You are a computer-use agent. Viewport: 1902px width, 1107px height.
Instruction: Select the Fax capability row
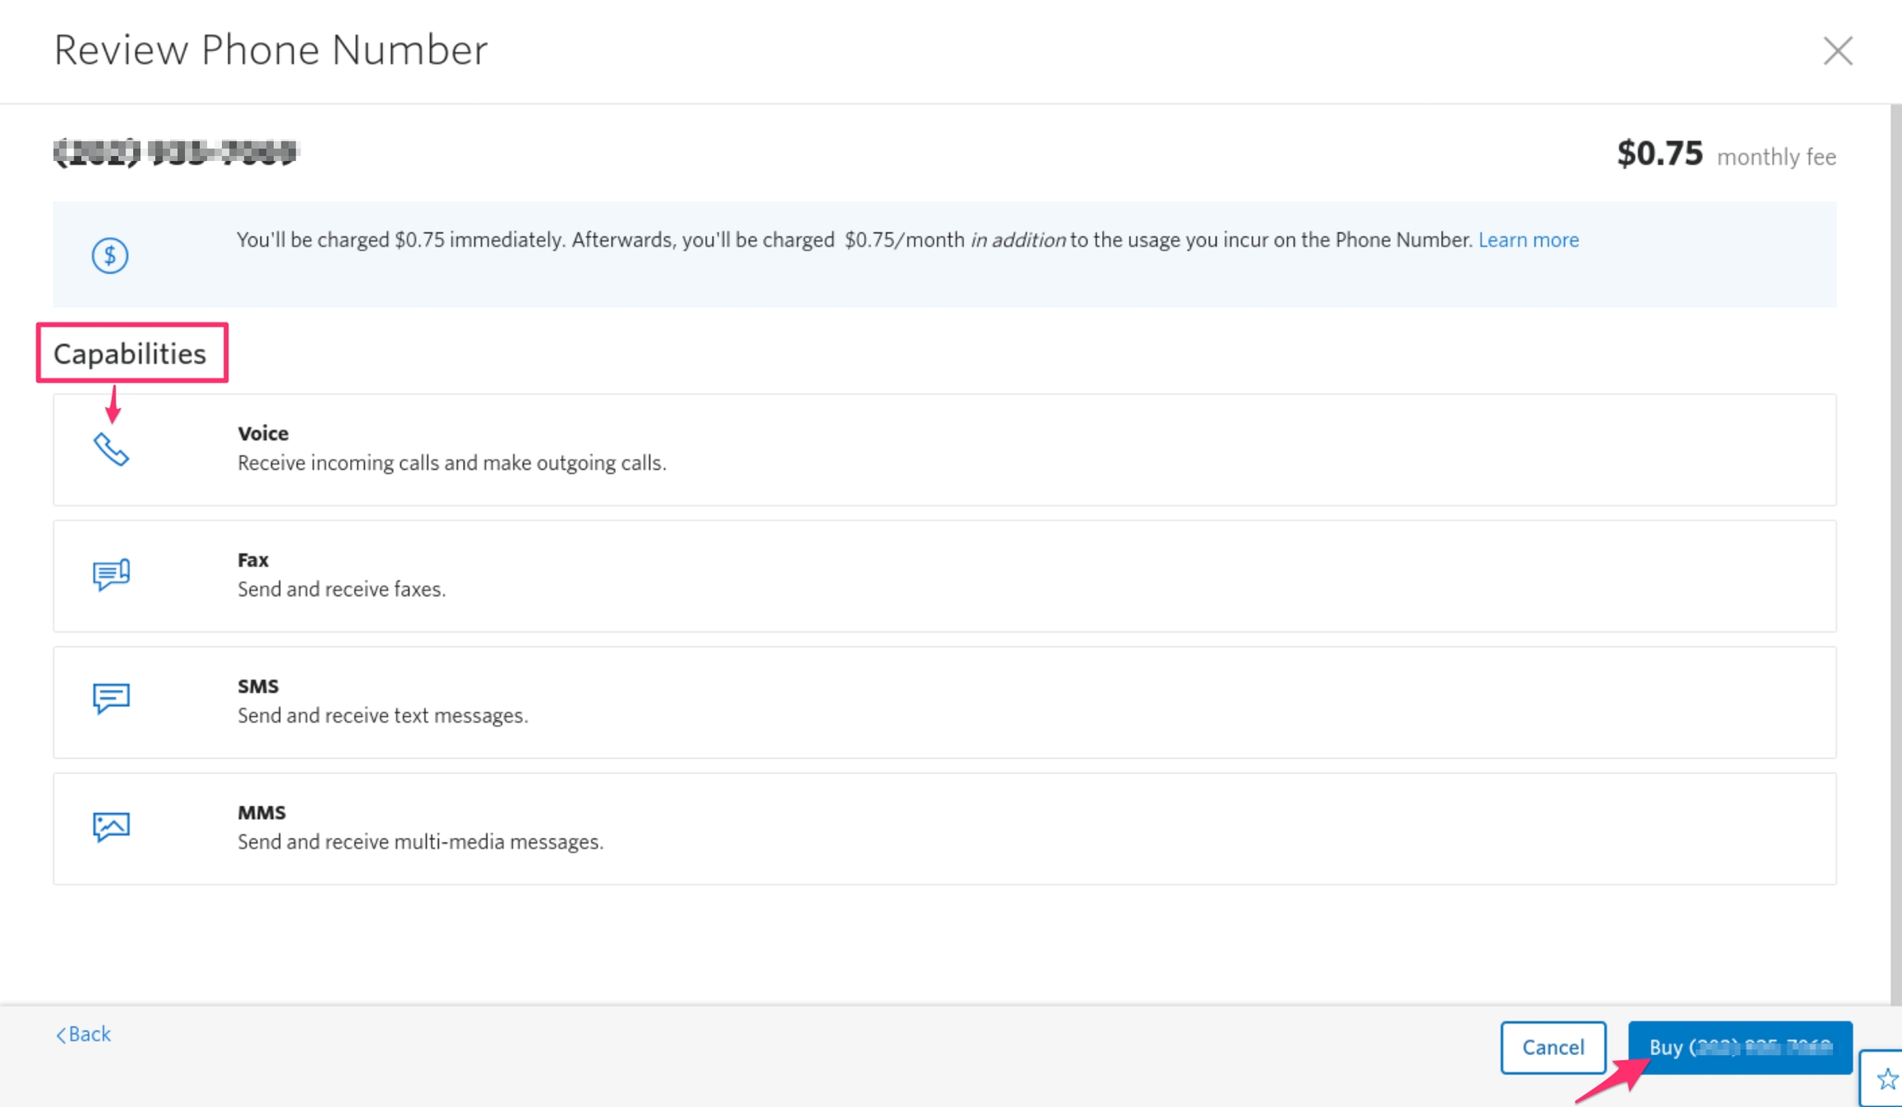944,576
